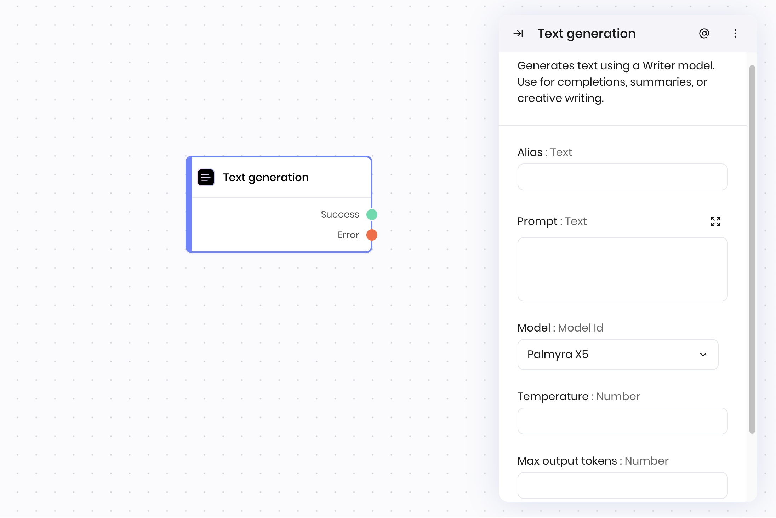Click the Text generation node icon
The image size is (776, 518).
206,178
